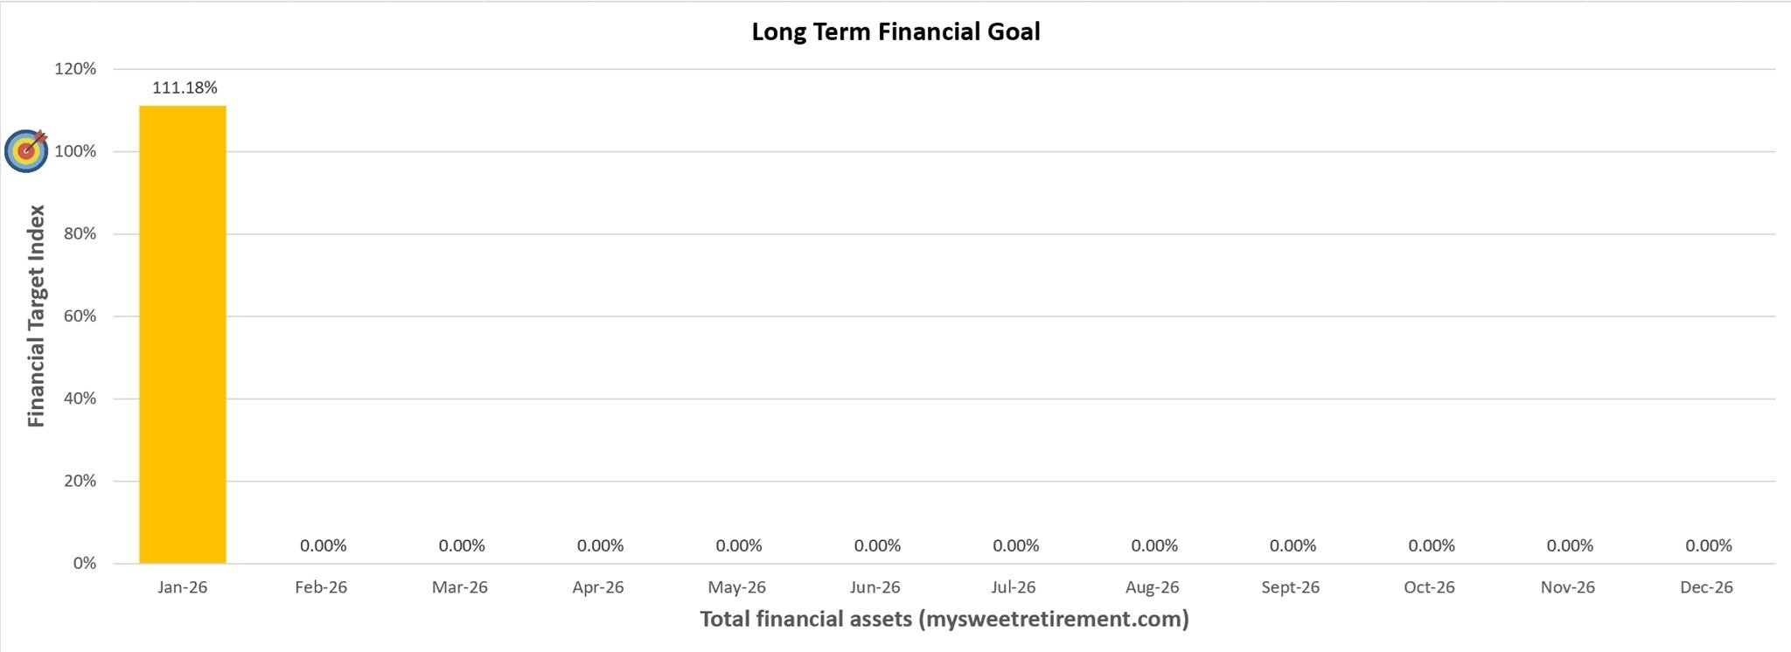This screenshot has width=1791, height=652.
Task: Click the 0.00% label above Nov-26
Action: (1570, 545)
